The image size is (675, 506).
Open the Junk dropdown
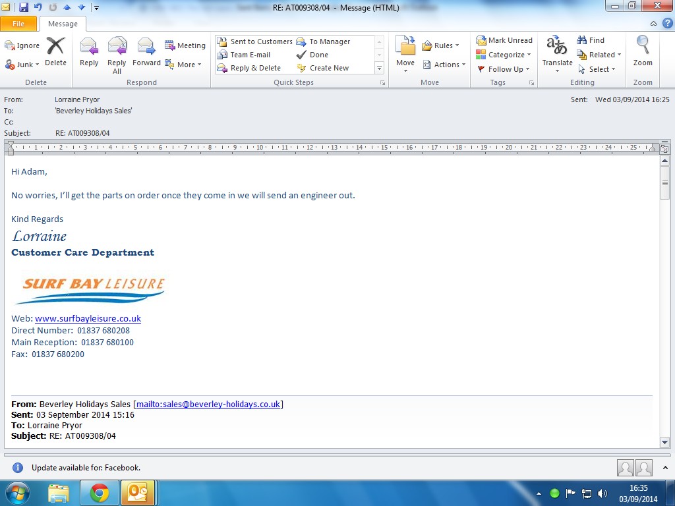coord(22,65)
